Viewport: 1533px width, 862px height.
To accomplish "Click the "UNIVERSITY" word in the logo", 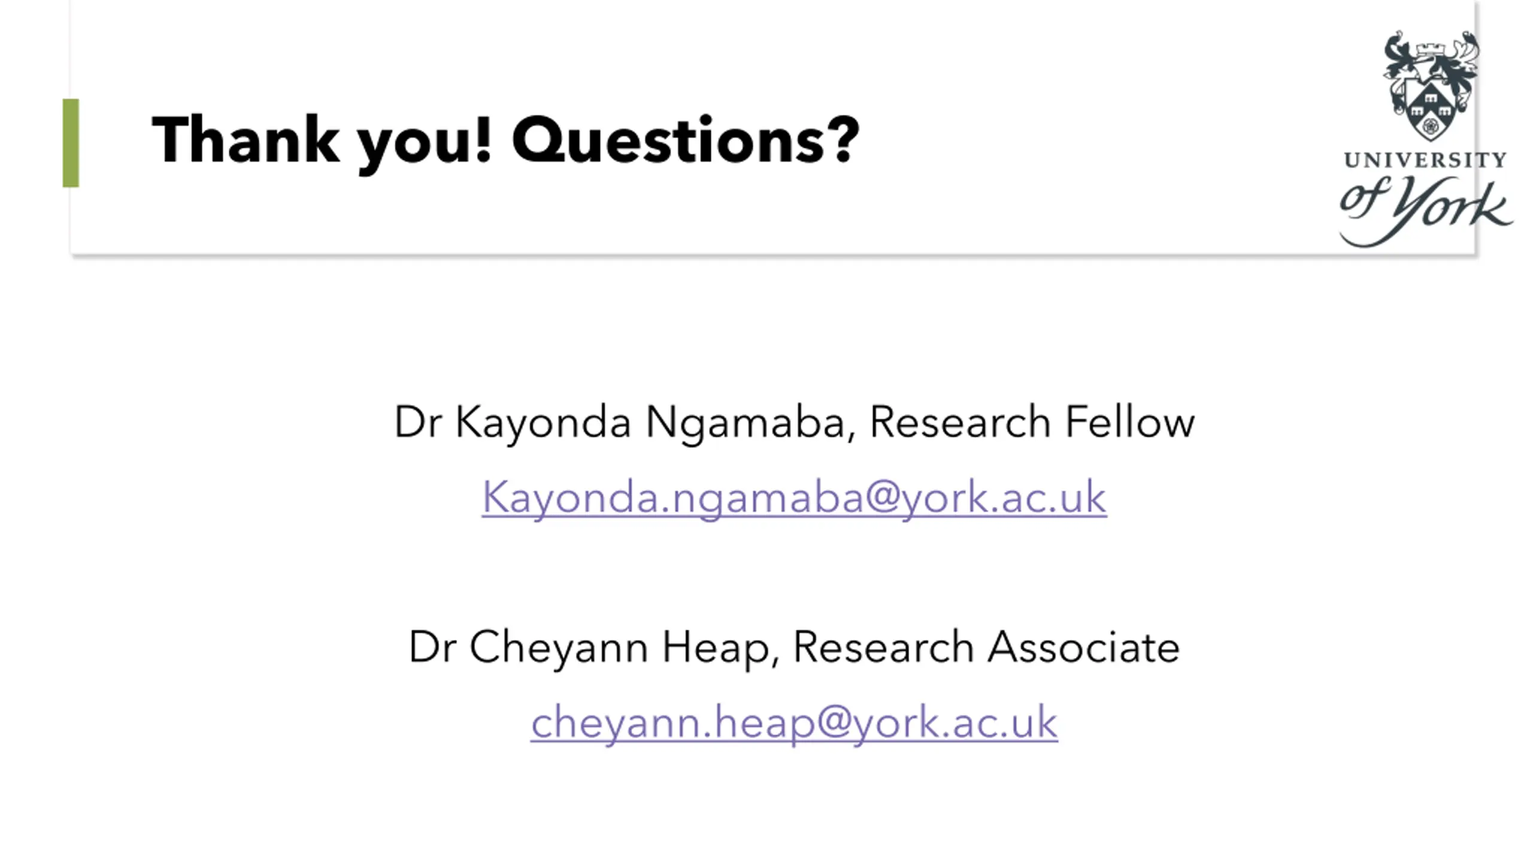I will tap(1425, 160).
